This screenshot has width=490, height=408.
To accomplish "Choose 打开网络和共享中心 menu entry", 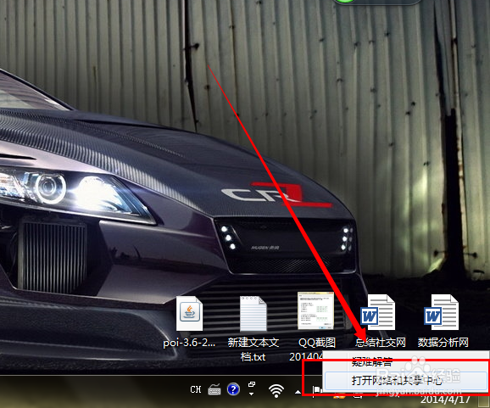I will click(x=405, y=380).
